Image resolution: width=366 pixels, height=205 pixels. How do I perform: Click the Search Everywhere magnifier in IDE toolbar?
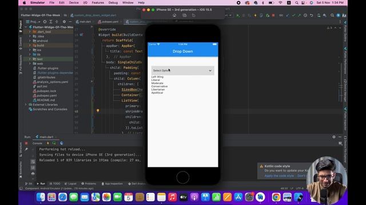tap(332, 15)
